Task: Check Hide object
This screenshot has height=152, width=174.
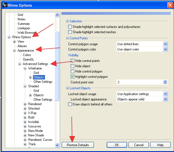Action: tap(72, 66)
